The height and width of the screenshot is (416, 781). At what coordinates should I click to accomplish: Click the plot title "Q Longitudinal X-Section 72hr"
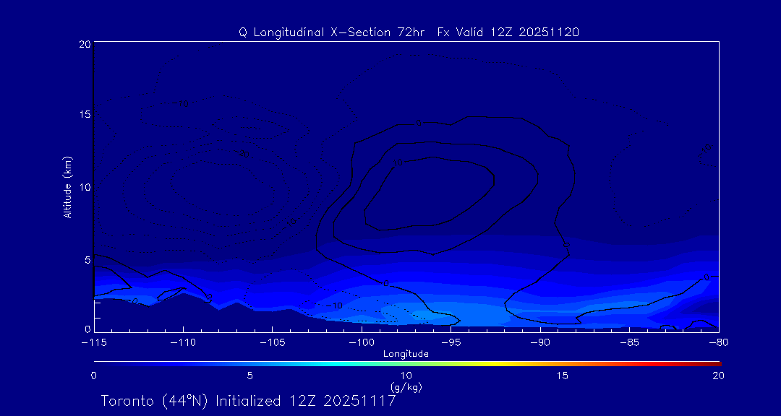pyautogui.click(x=333, y=32)
